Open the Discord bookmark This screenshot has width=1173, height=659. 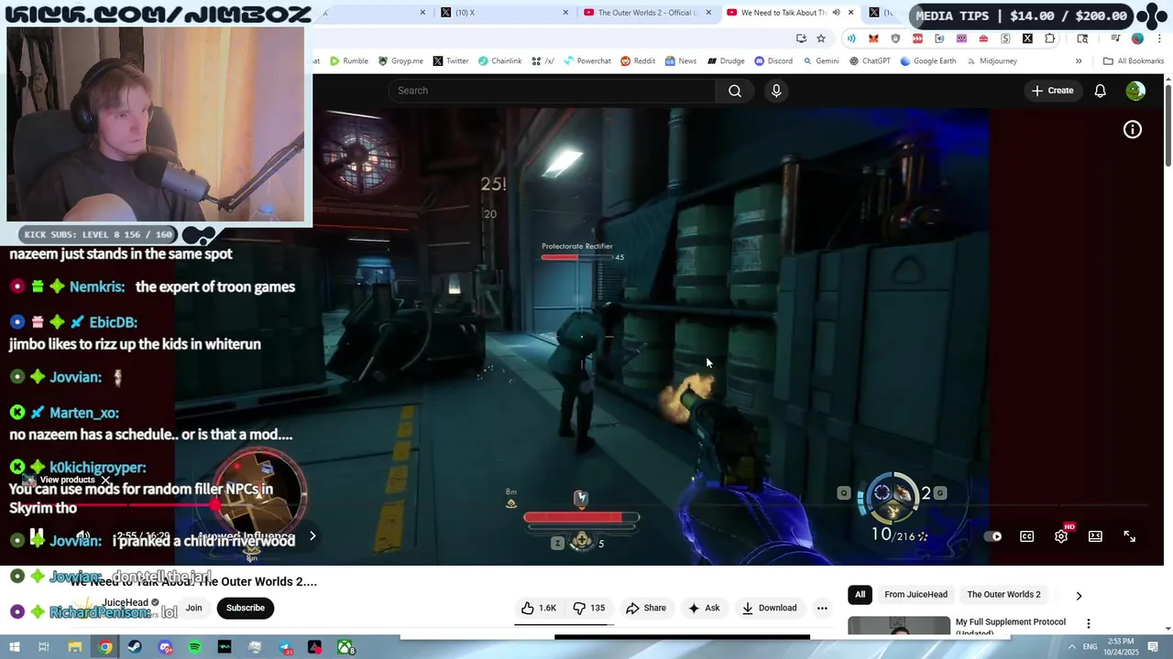tap(773, 61)
